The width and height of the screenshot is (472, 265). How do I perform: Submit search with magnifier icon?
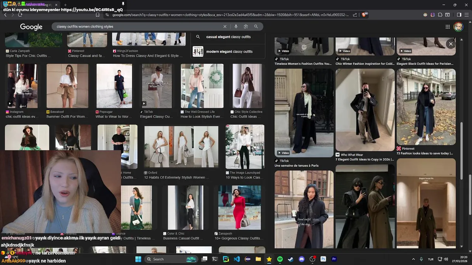[256, 26]
